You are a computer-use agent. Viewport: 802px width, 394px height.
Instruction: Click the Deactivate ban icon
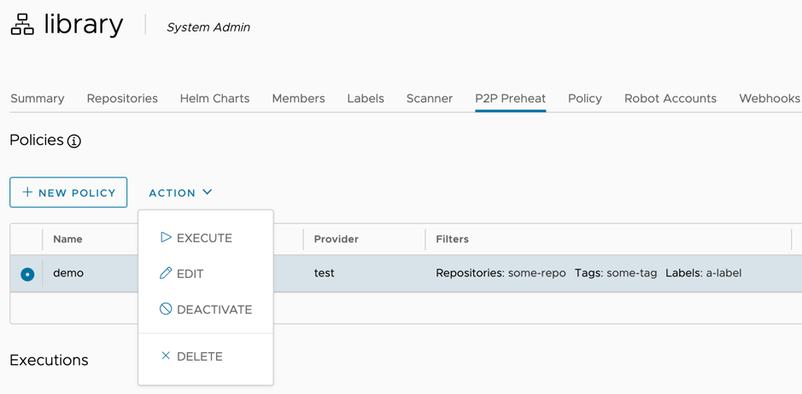coord(166,310)
